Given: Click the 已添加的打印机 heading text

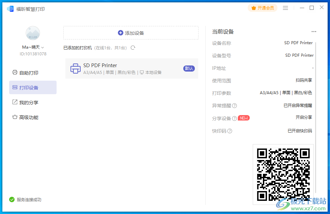Looking at the screenshot, I should click(x=78, y=48).
